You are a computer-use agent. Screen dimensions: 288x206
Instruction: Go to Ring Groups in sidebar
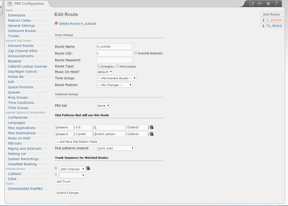pyautogui.click(x=18, y=98)
